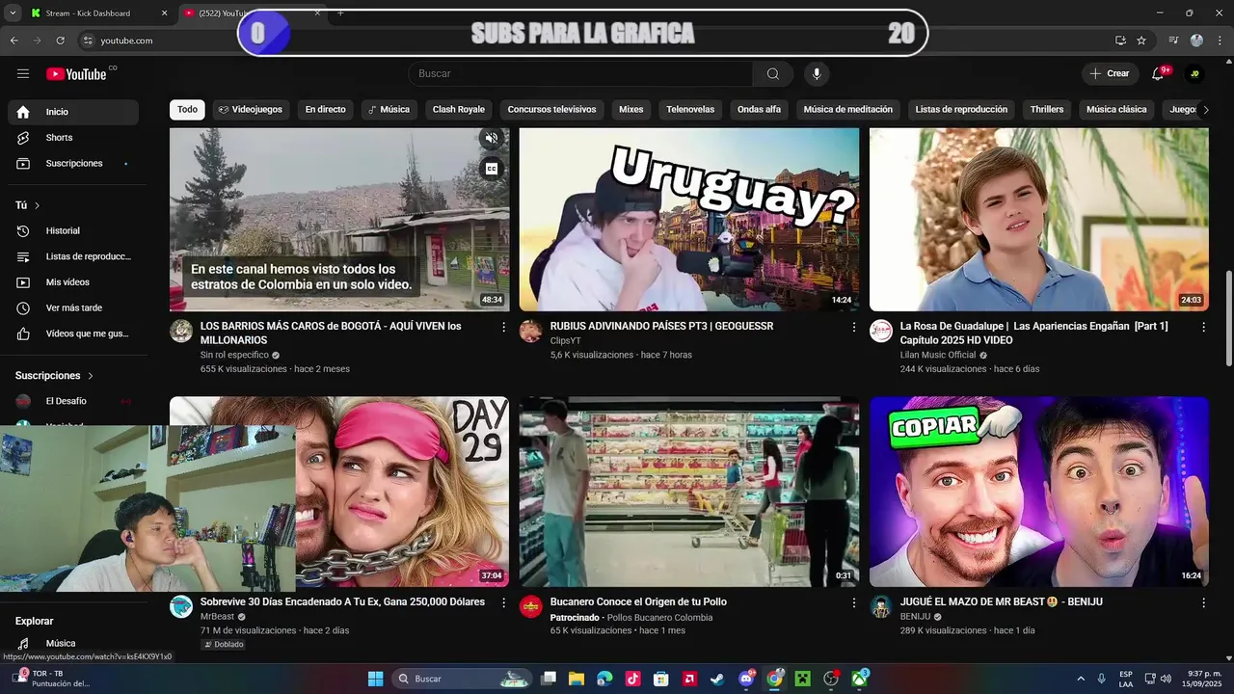
Task: Open Música under Explorar
Action: coord(73,643)
